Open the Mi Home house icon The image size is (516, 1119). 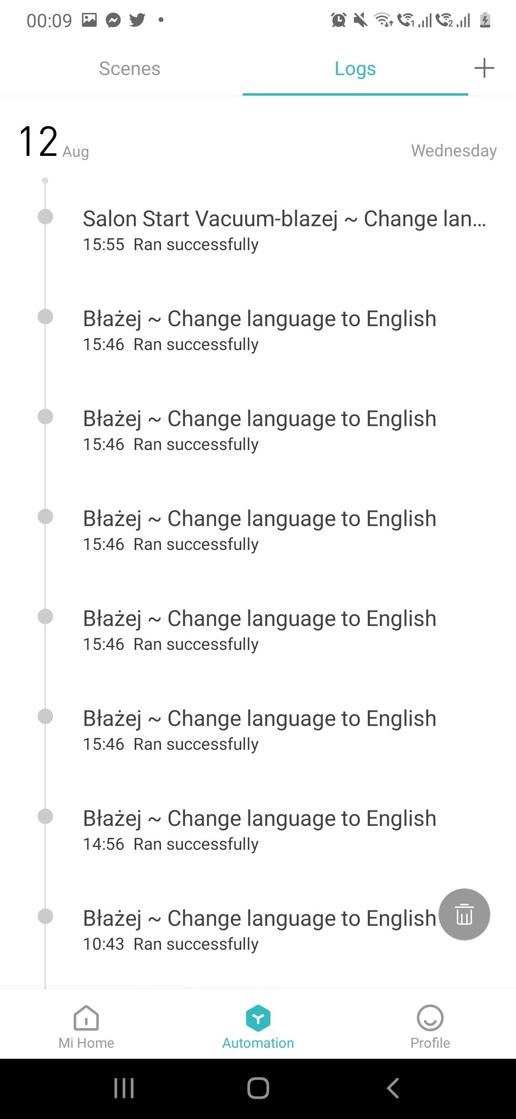pos(86,1018)
